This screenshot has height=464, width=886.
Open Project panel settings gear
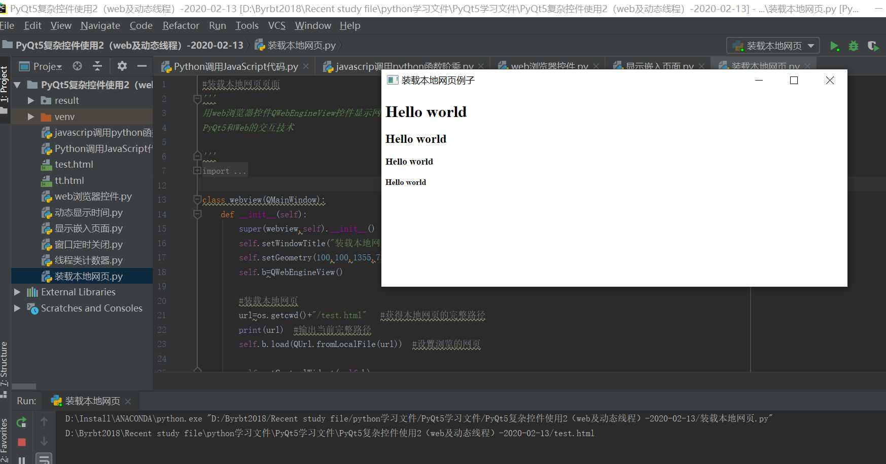point(122,66)
